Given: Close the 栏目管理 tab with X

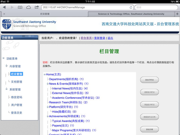Looking at the screenshot, I should click(4, 14).
